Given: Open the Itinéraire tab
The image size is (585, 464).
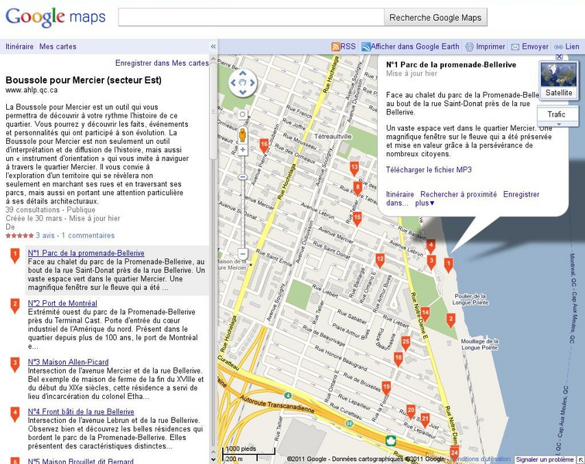Looking at the screenshot, I should pos(19,46).
